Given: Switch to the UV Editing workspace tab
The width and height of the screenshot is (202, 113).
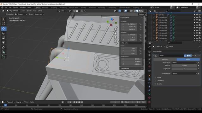Looking at the screenshot, I should 63,8.
